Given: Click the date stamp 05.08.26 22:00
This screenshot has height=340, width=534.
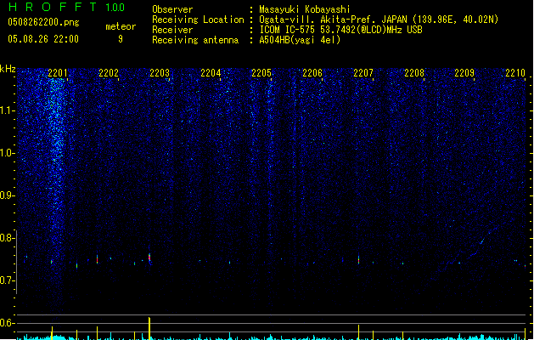Looking at the screenshot, I should point(43,39).
